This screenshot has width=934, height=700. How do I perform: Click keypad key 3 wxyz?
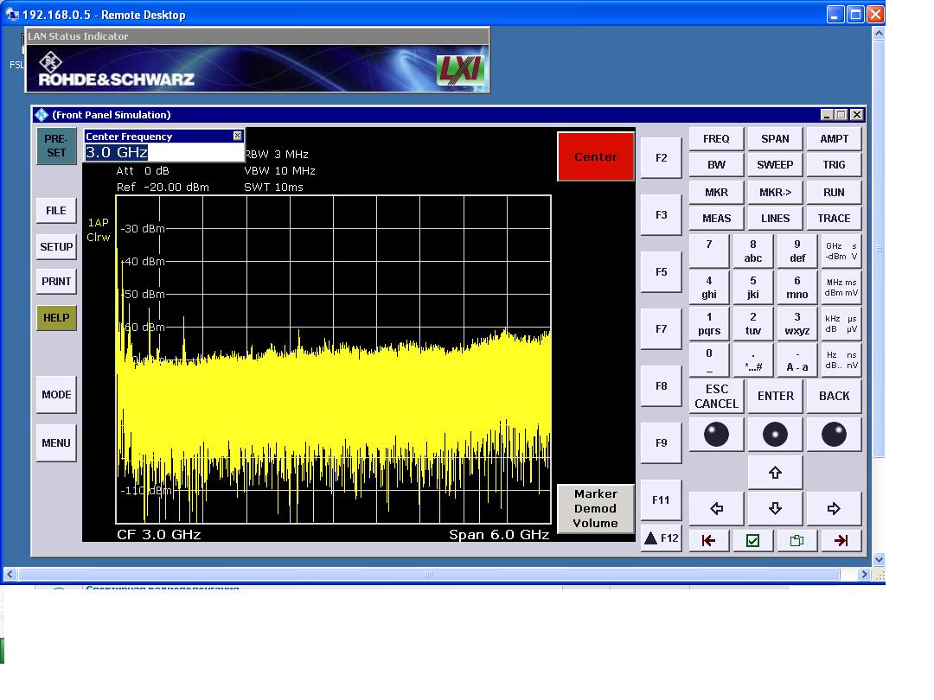coord(797,323)
